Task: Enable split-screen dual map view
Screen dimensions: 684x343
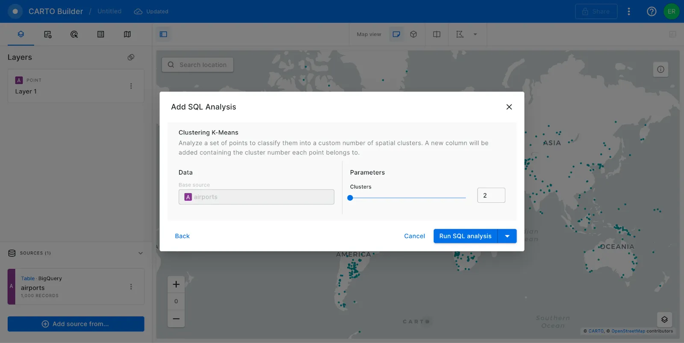Action: pyautogui.click(x=436, y=34)
